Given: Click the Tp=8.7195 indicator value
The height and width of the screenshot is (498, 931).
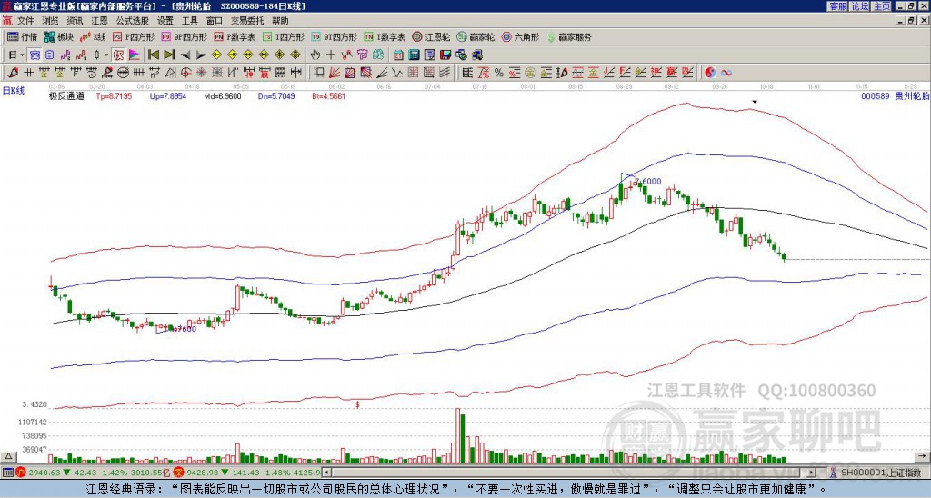Looking at the screenshot, I should tap(114, 95).
